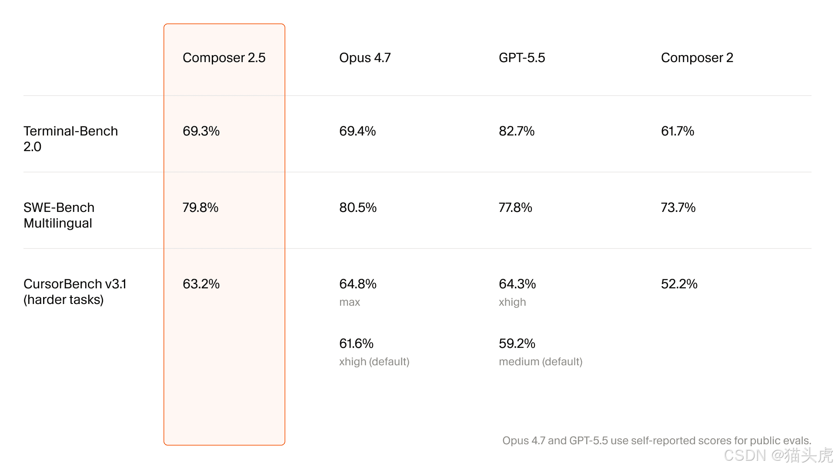835x469 pixels.
Task: Click Composer 2.5 Terminal-Bench score 69.3%
Action: [x=201, y=131]
